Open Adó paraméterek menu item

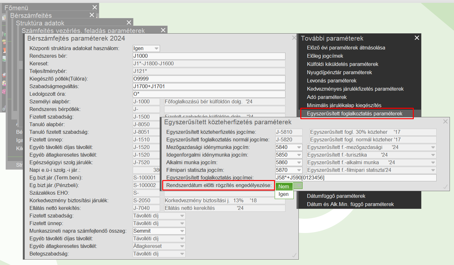click(327, 97)
